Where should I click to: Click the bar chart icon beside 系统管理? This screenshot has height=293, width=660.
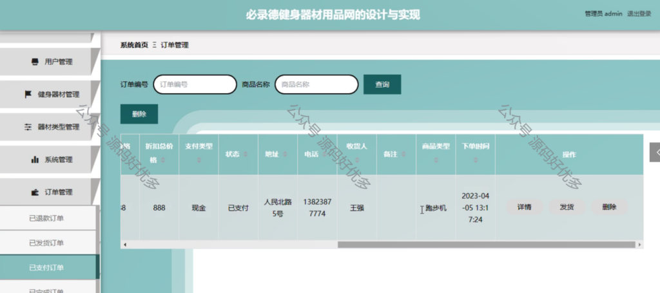tap(35, 159)
